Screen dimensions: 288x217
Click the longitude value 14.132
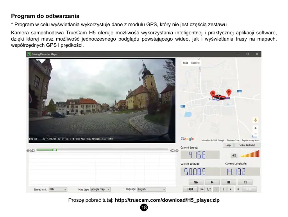(x=240, y=172)
